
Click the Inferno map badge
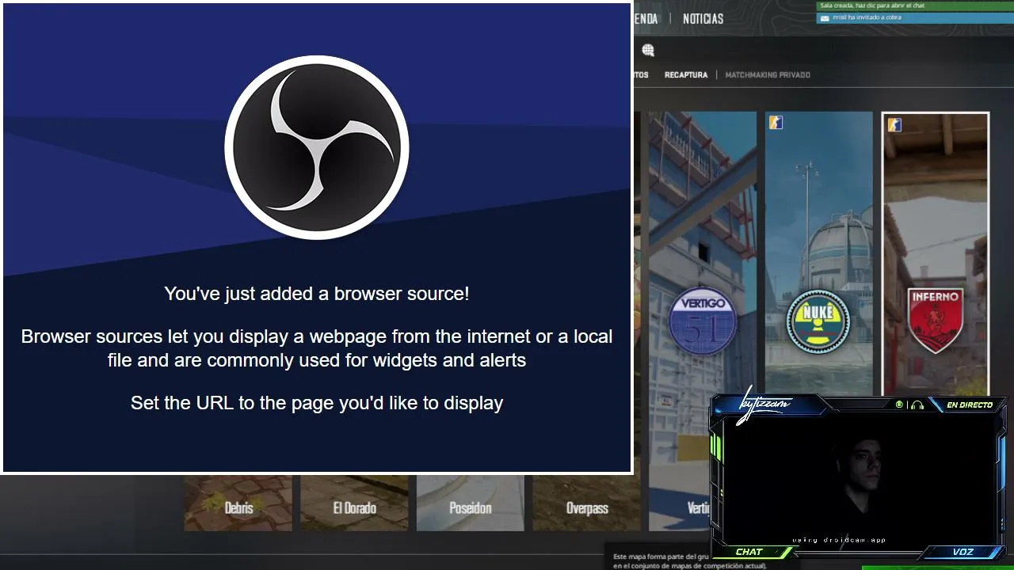936,321
